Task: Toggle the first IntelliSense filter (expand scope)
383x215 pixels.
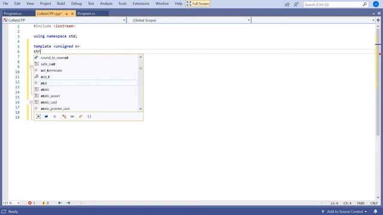Action: [x=38, y=116]
